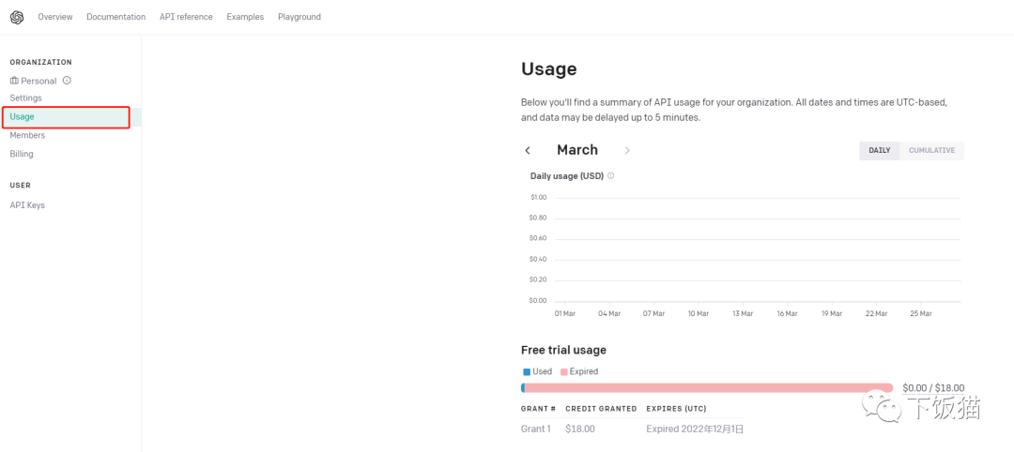This screenshot has height=452, width=1014.
Task: Click the OpenAI logo icon
Action: coord(17,17)
